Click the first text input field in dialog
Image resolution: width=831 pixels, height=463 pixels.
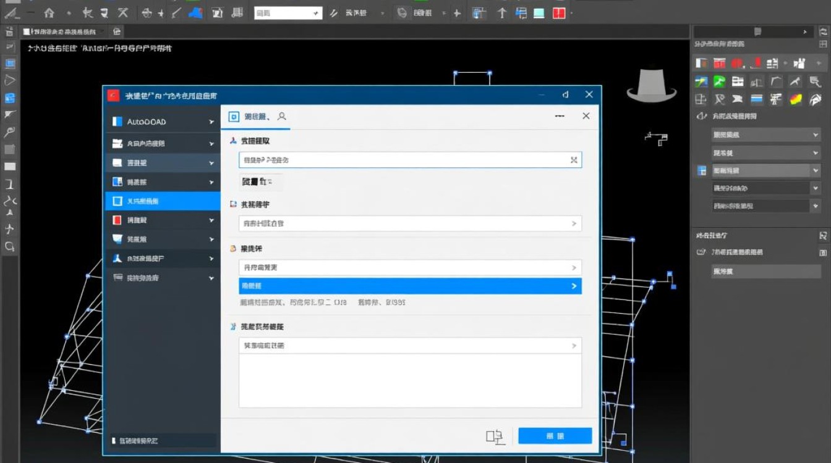coord(402,160)
